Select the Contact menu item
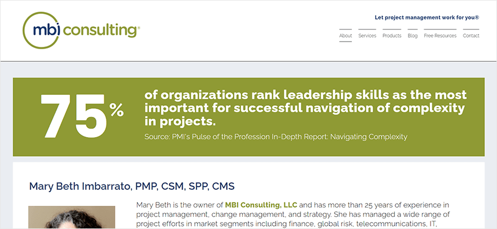This screenshot has height=229, width=497. point(470,35)
